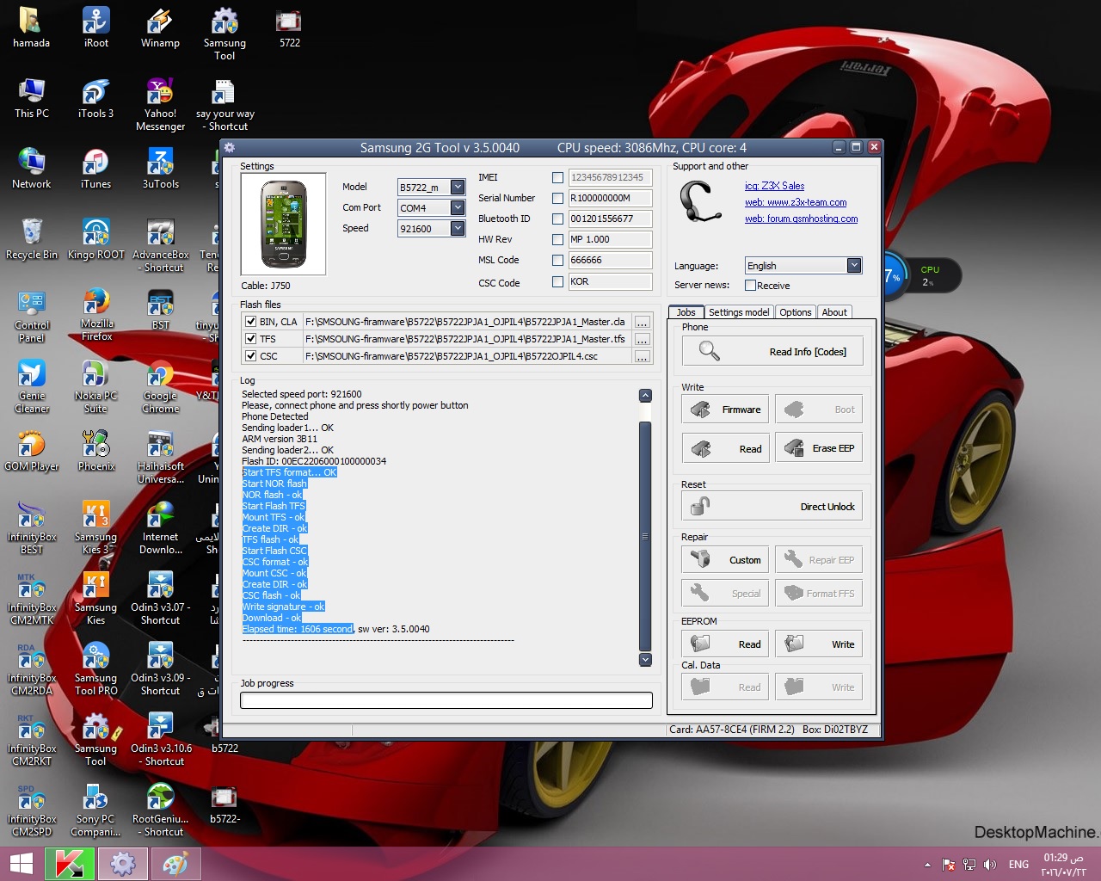Click the log scrollbar up arrow
Image resolution: width=1101 pixels, height=881 pixels.
tap(646, 396)
